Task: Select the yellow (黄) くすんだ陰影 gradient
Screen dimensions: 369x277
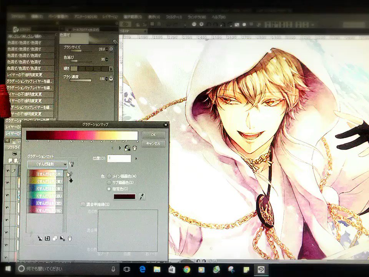Action: coord(46,181)
